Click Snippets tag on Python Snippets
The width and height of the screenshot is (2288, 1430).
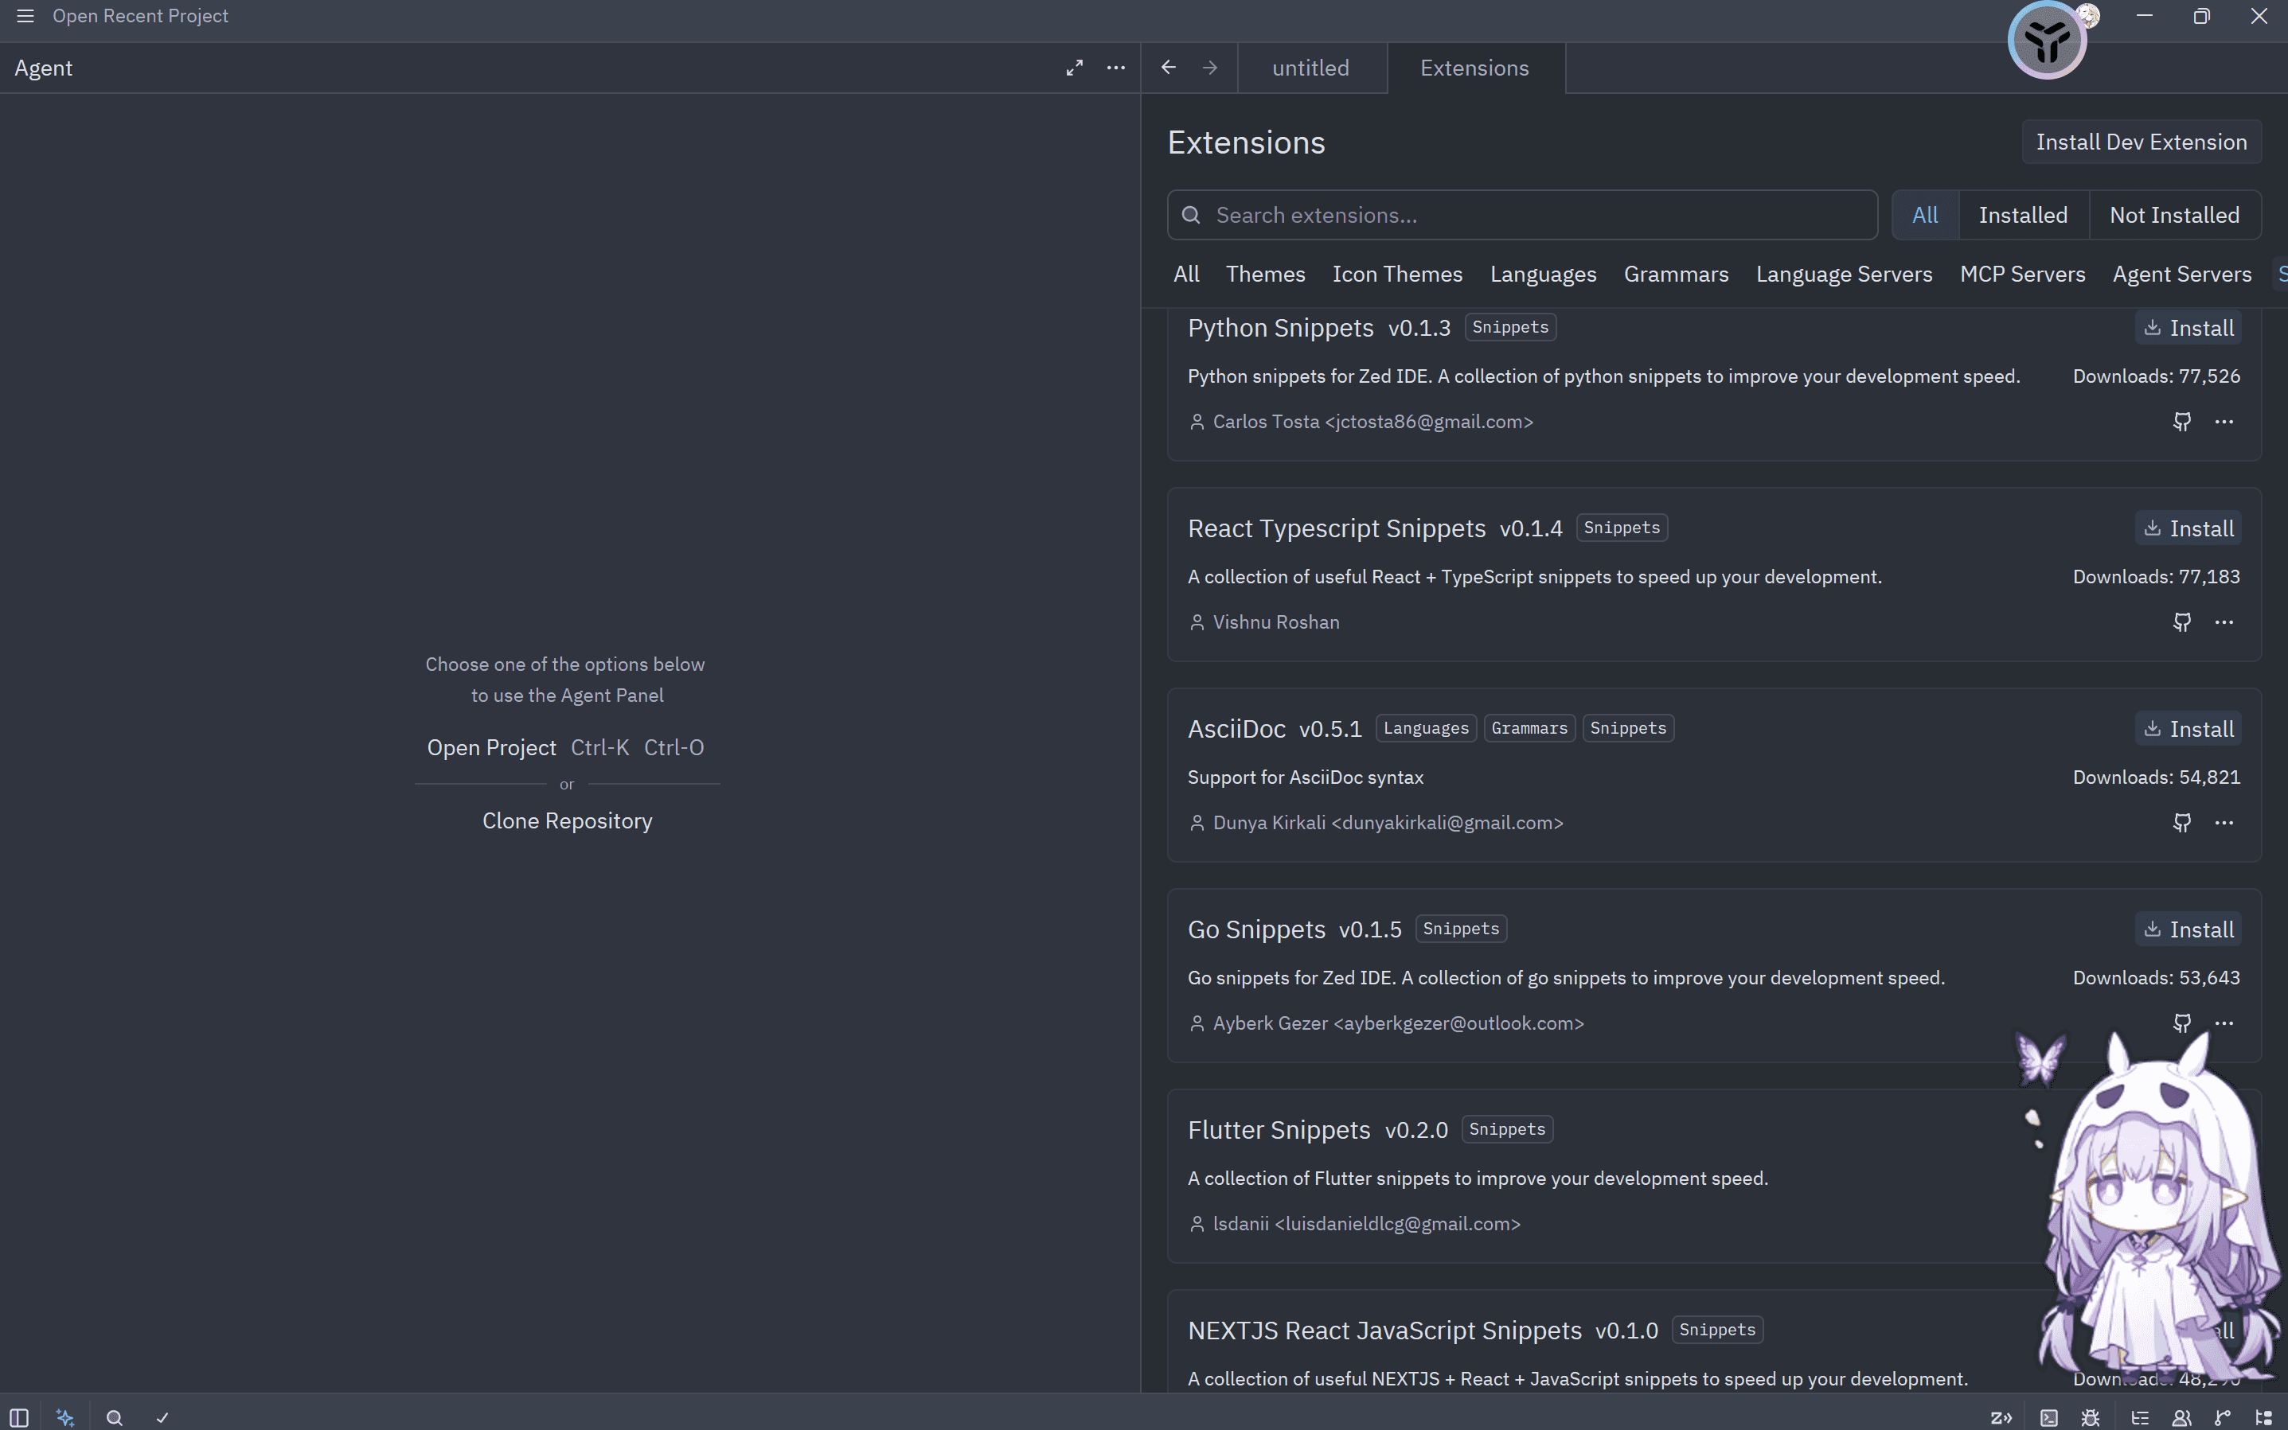point(1510,327)
